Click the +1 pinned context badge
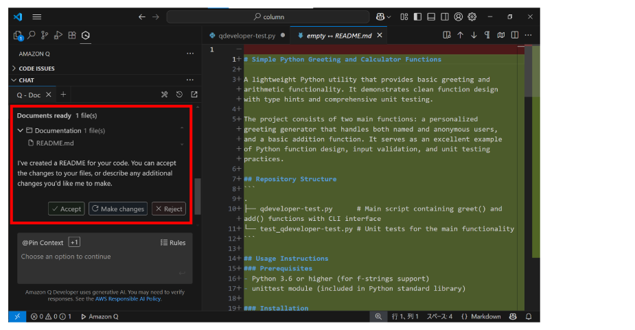The height and width of the screenshot is (330, 635). (74, 242)
